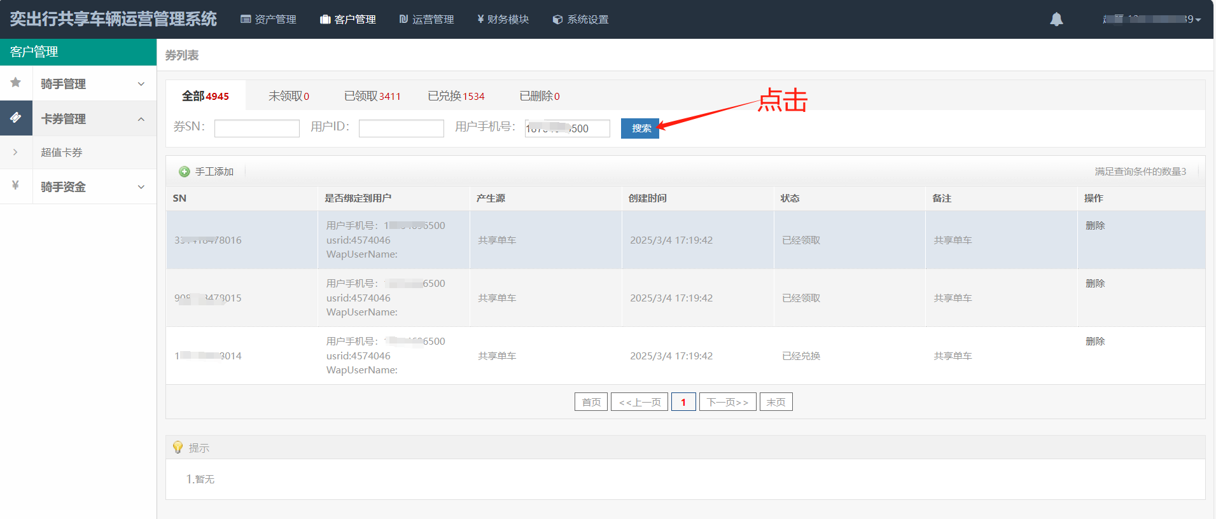Viewport: 1216px width, 519px height.
Task: Click the 搜索 search button
Action: tap(640, 128)
